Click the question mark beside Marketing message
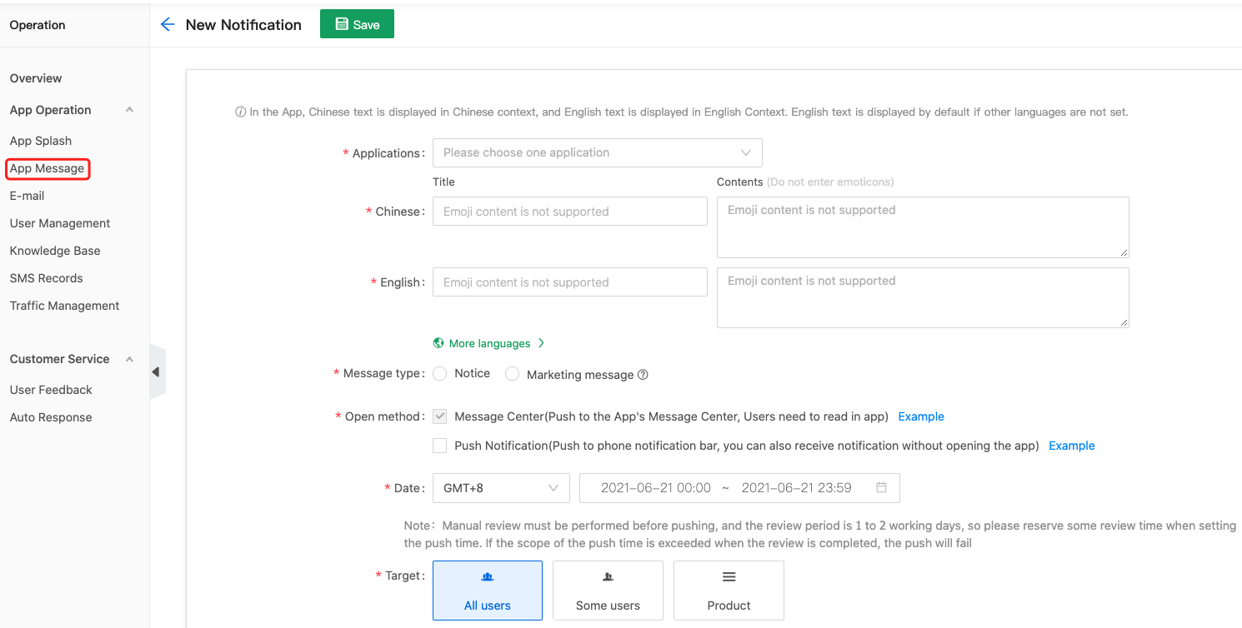 (x=642, y=374)
